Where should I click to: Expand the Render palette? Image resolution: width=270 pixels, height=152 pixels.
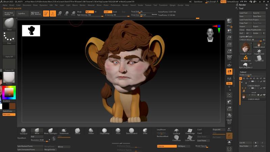click(242, 5)
